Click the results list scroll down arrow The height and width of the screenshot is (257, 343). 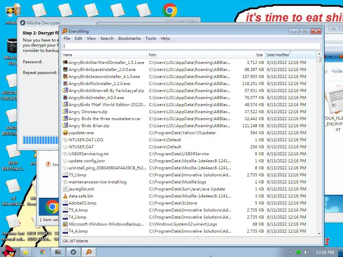pos(319,234)
